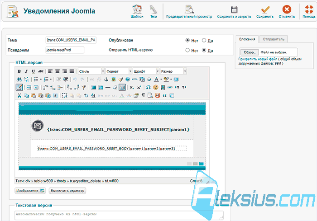Screen dimensions: 317x221
Task: Click Прикрепить новый файл link
Action: 258,59
